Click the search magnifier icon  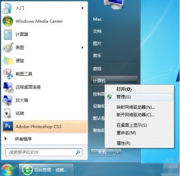click(78, 152)
